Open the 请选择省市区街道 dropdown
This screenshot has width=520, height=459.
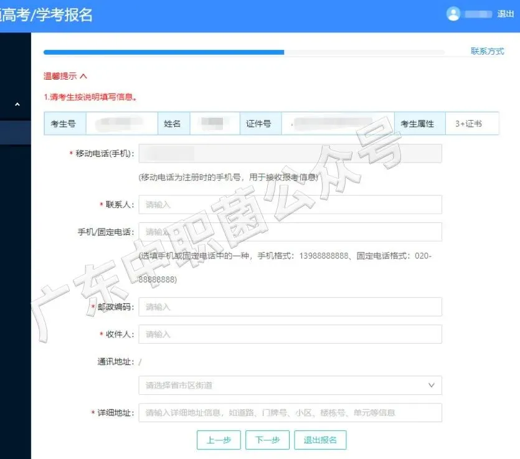tap(290, 385)
